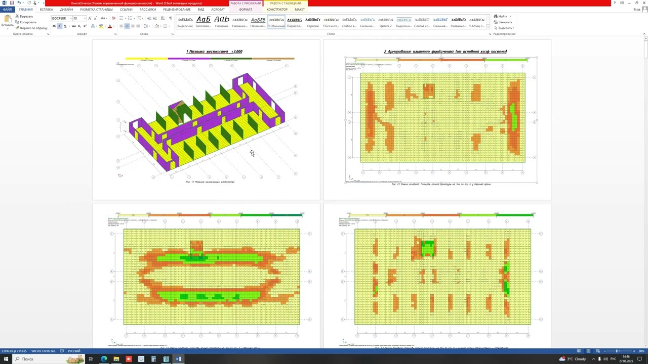Screen dimensions: 648x364
Task: Switch to the РАЗМЕТКА СТРАНИЦЫ tab
Action: pyautogui.click(x=96, y=10)
